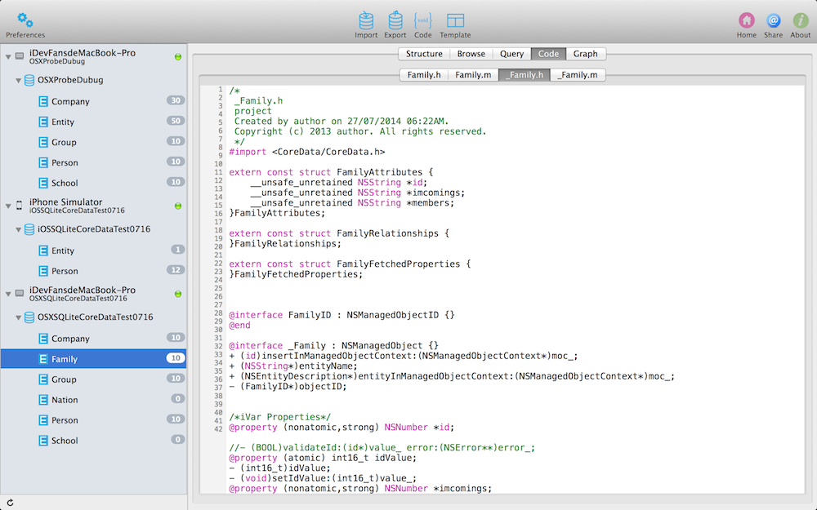Viewport: 817px width, 510px height.
Task: Click the Export database icon
Action: tap(395, 20)
